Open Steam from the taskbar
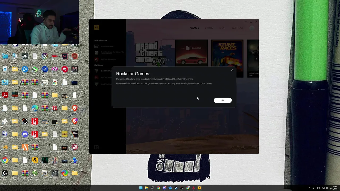 176,188
